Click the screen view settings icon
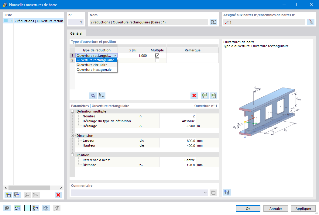The width and height of the screenshot is (319, 215). coord(46,208)
